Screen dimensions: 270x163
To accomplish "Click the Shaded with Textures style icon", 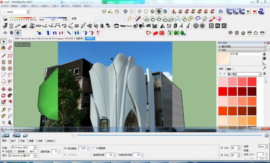I will tap(158, 11).
